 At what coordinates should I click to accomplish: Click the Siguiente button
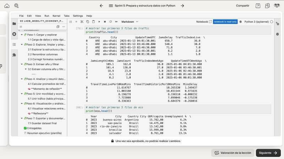point(268,153)
